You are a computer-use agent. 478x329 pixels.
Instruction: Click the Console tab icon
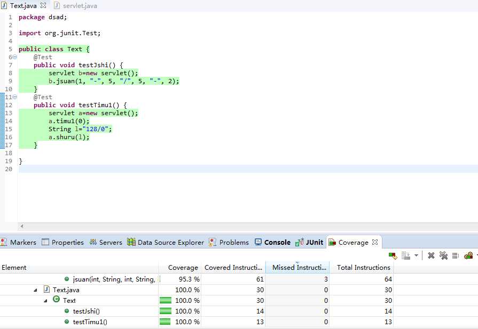(258, 242)
